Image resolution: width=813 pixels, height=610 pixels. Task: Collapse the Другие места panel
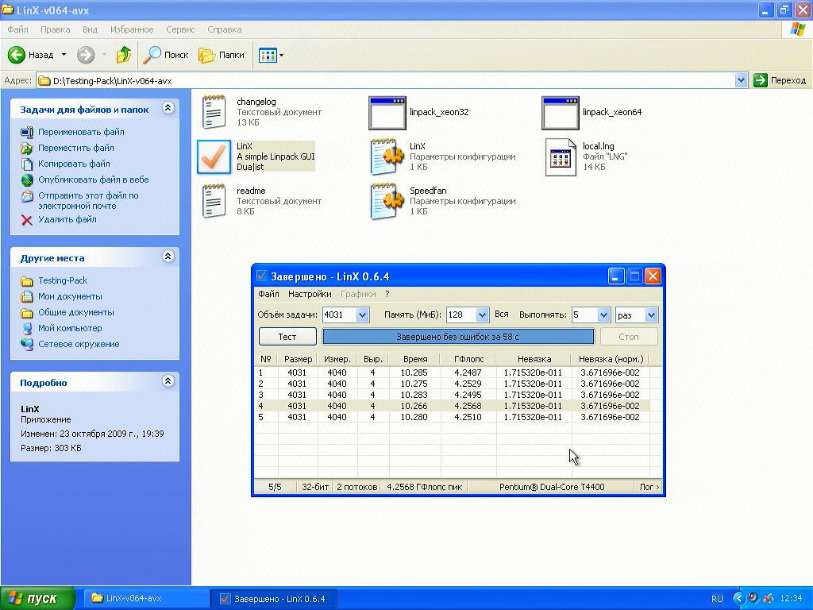pos(168,257)
